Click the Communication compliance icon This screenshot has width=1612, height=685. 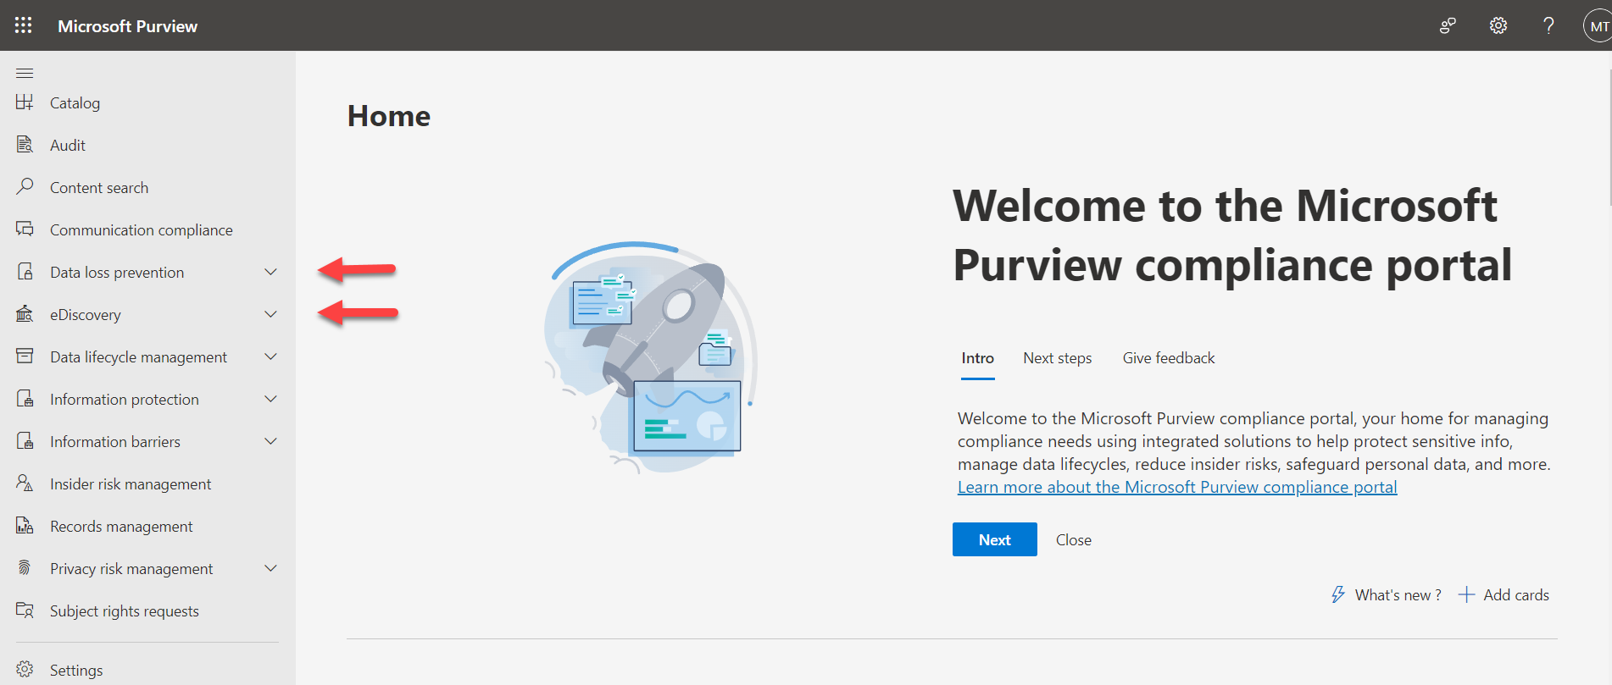click(25, 229)
